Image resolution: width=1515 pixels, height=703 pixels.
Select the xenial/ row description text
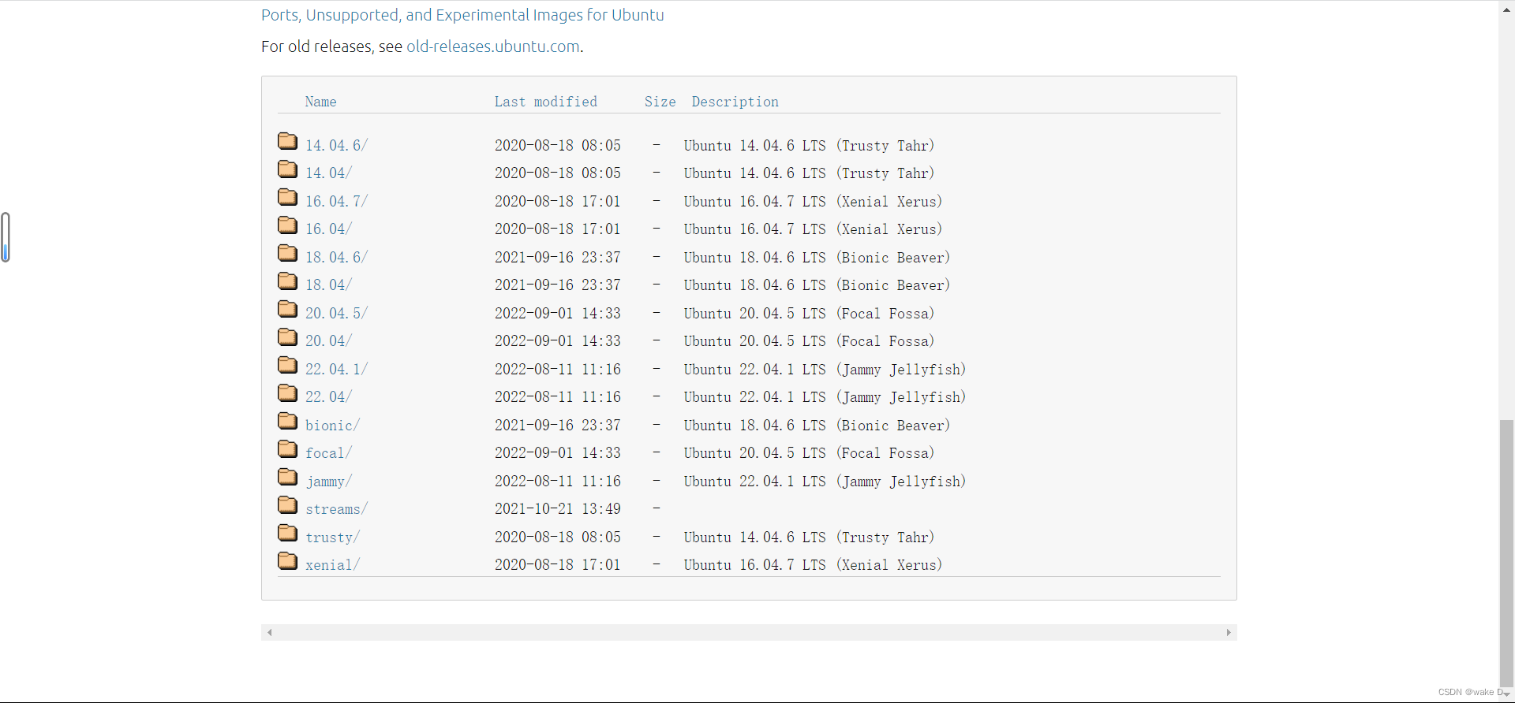click(x=814, y=565)
